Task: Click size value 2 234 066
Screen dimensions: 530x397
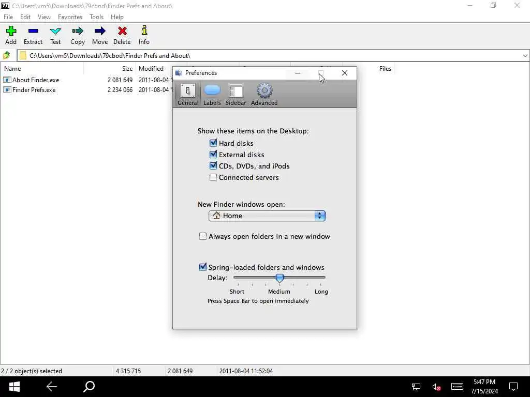Action: tap(120, 90)
